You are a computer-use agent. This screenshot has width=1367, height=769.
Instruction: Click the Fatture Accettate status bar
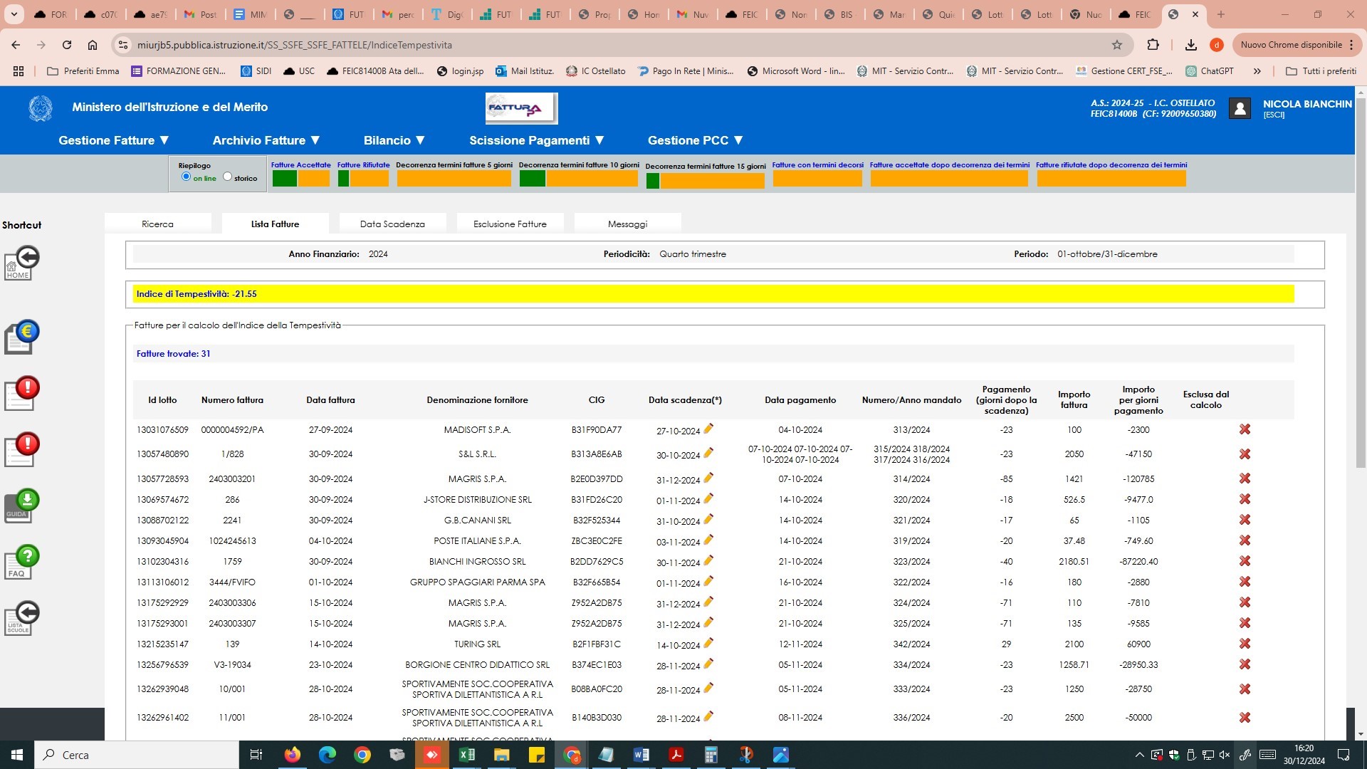(300, 178)
